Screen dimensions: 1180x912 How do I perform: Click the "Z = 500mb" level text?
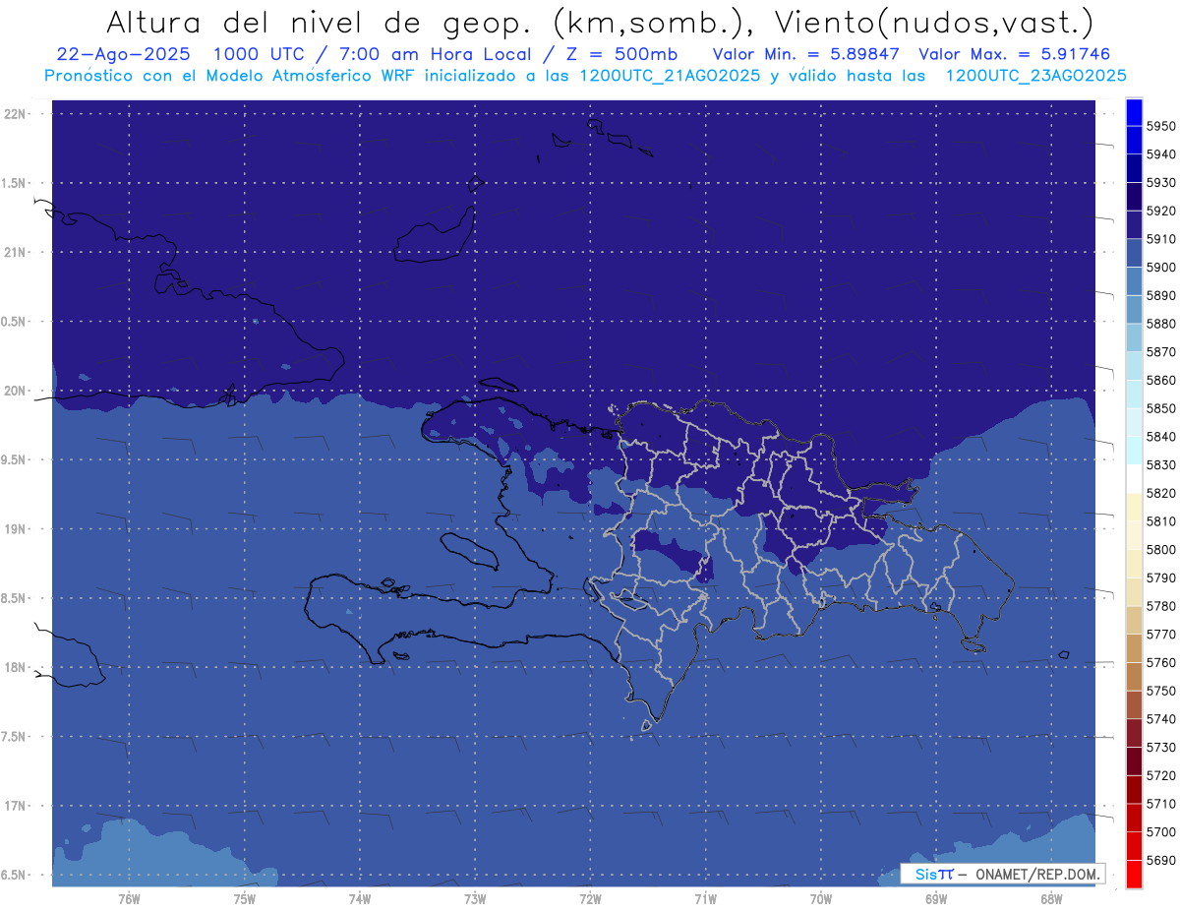click(x=621, y=54)
